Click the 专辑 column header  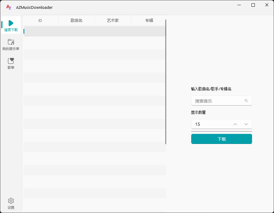(x=149, y=20)
